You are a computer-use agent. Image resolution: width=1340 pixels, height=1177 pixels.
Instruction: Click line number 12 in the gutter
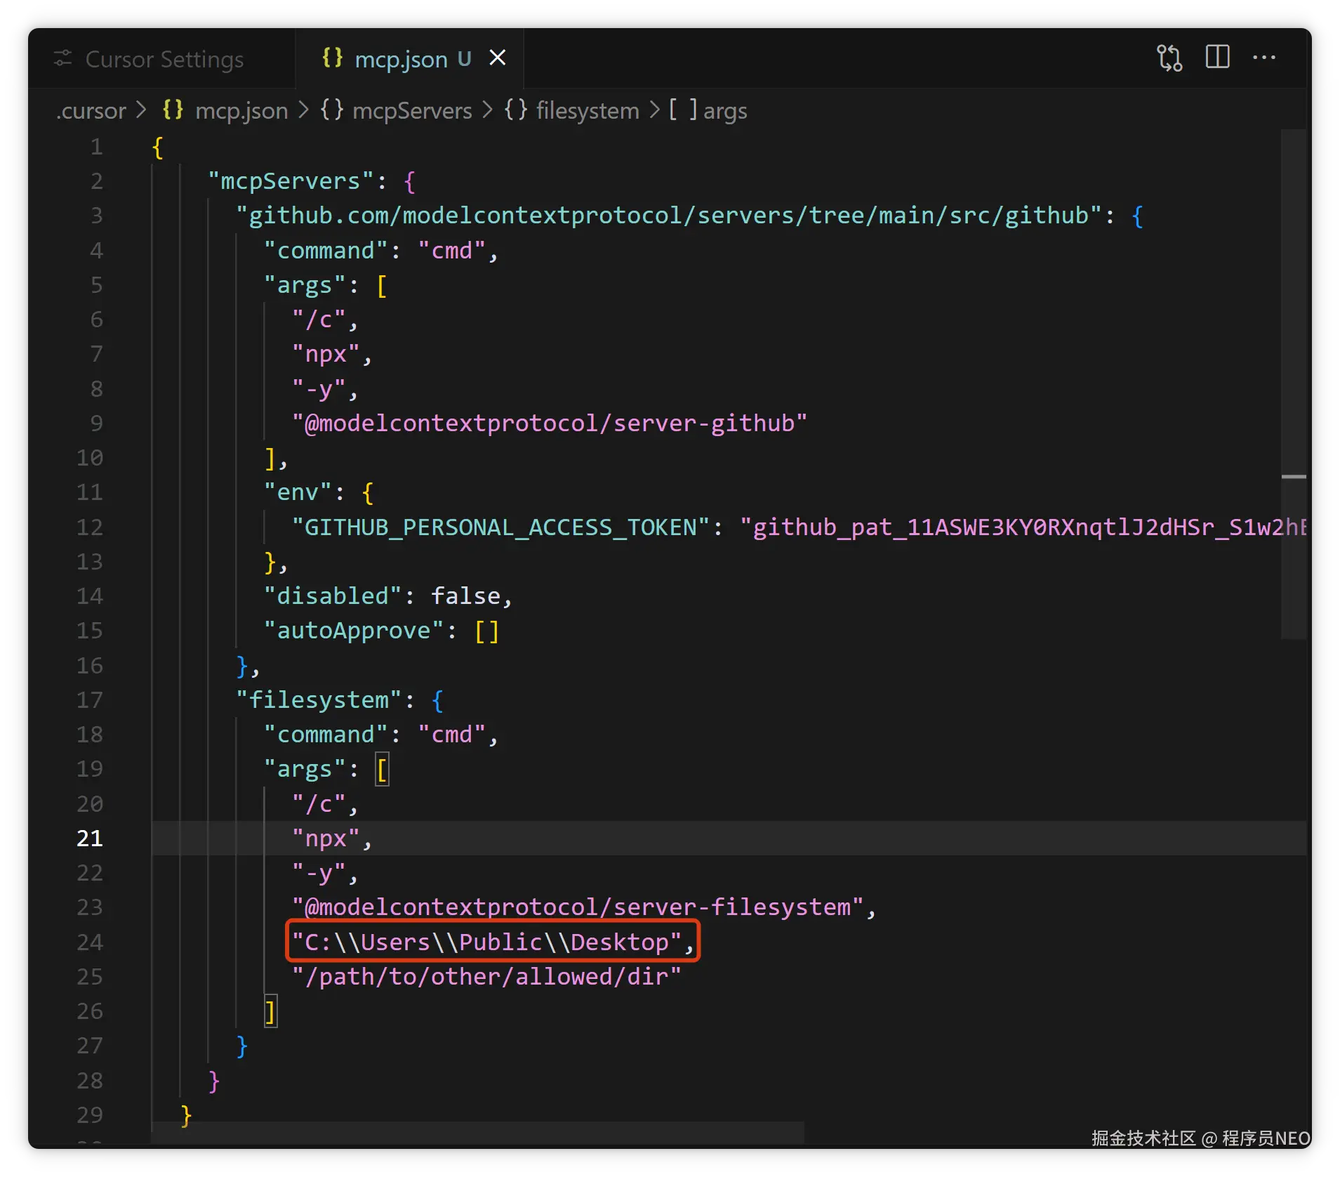(90, 527)
